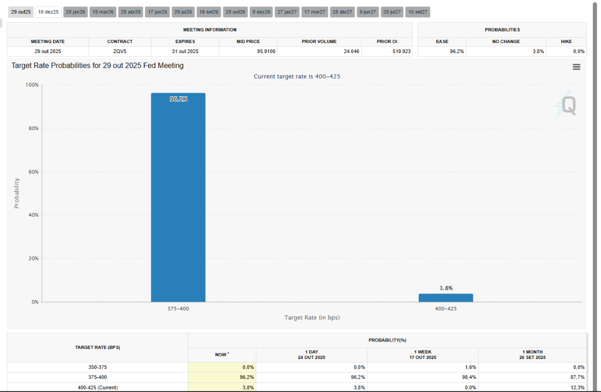601x392 pixels.
Task: Open the 28 out26 meeting tab
Action: (235, 12)
